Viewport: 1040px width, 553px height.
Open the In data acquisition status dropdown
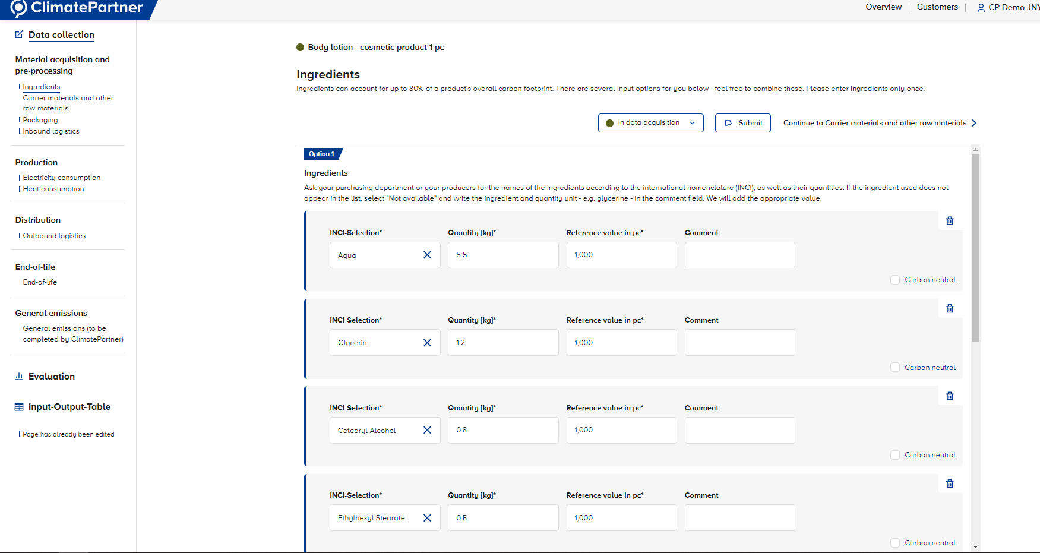(650, 123)
